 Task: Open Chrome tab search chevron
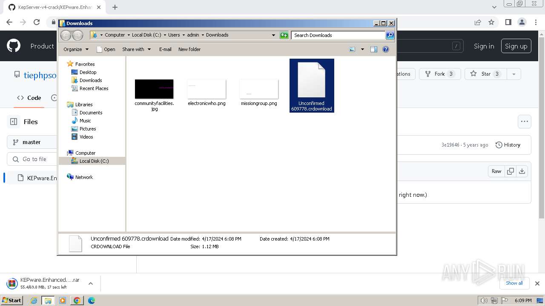[x=494, y=7]
